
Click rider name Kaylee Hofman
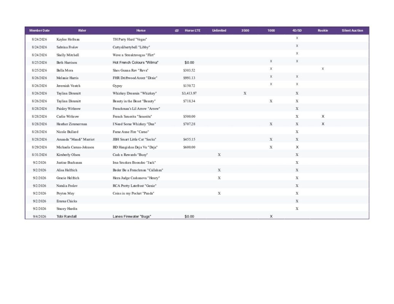[68, 40]
